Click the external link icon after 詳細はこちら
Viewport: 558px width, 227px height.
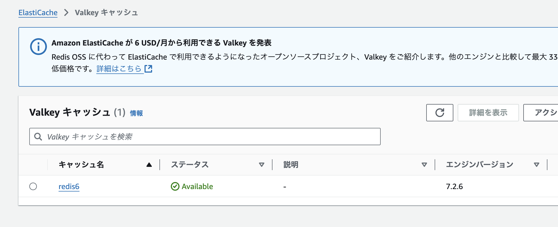[148, 69]
